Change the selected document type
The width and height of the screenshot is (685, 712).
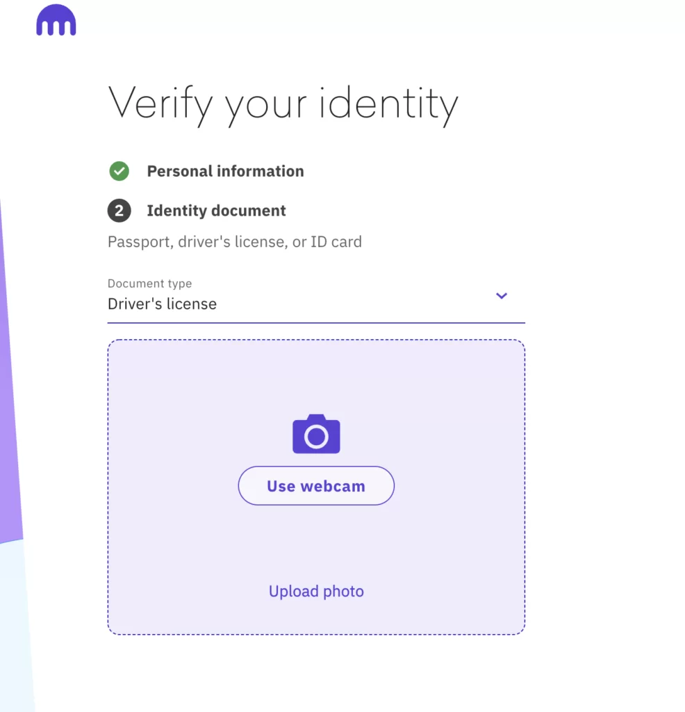(x=316, y=304)
